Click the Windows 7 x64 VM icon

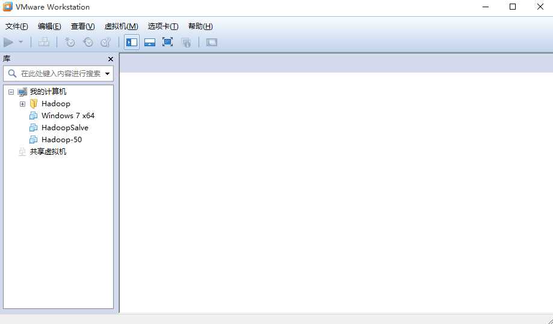point(34,116)
